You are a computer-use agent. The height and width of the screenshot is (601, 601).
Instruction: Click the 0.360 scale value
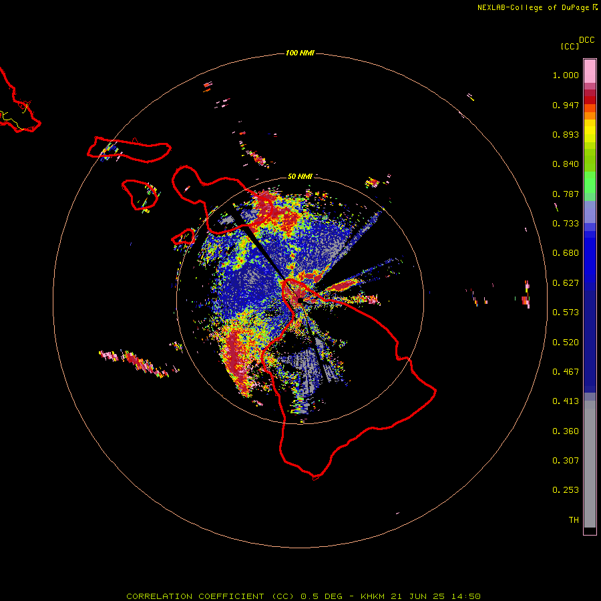(566, 431)
